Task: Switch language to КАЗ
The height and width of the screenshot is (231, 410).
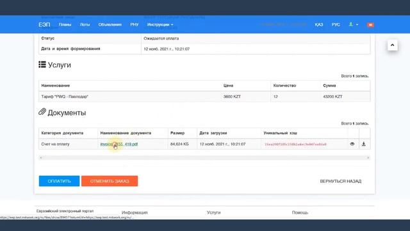Action: [319, 24]
